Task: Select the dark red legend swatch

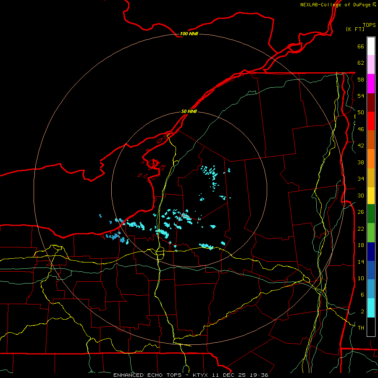Action: click(x=371, y=102)
